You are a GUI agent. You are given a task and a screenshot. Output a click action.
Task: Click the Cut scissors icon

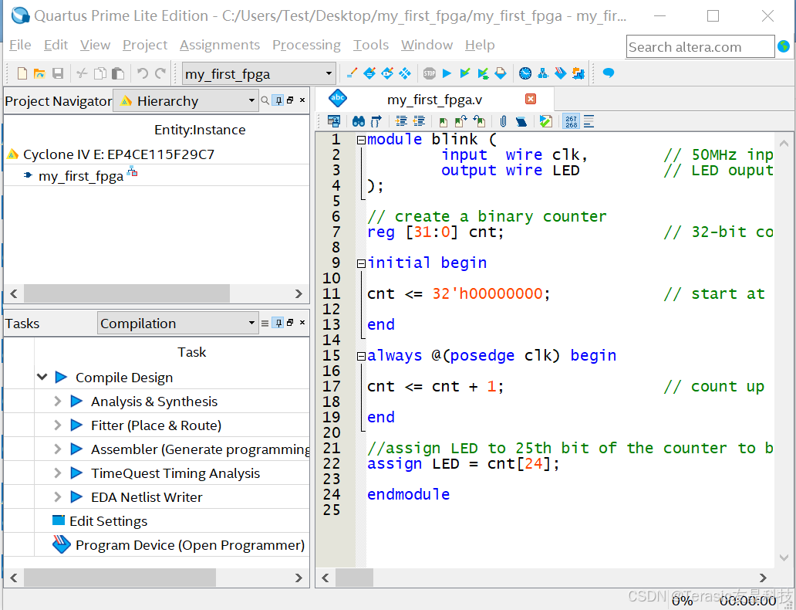pyautogui.click(x=82, y=73)
